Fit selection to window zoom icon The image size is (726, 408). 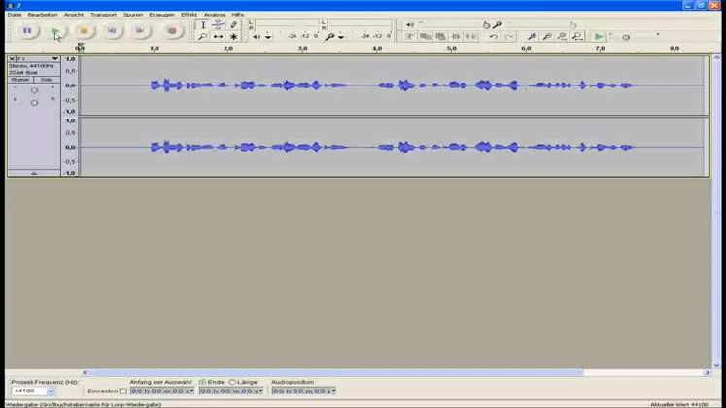[x=562, y=37]
